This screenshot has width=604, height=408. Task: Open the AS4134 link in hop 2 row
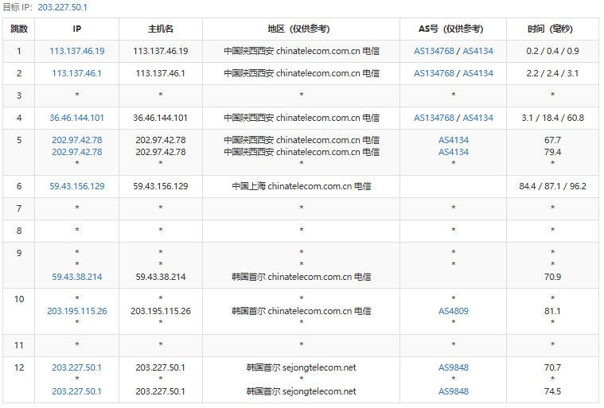[478, 73]
